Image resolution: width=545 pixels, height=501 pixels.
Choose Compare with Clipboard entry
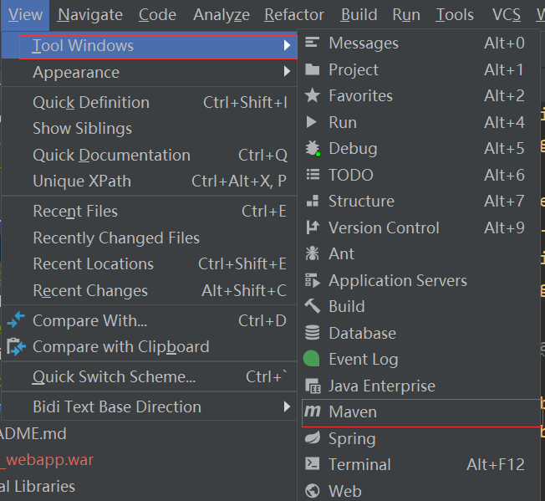click(150, 347)
